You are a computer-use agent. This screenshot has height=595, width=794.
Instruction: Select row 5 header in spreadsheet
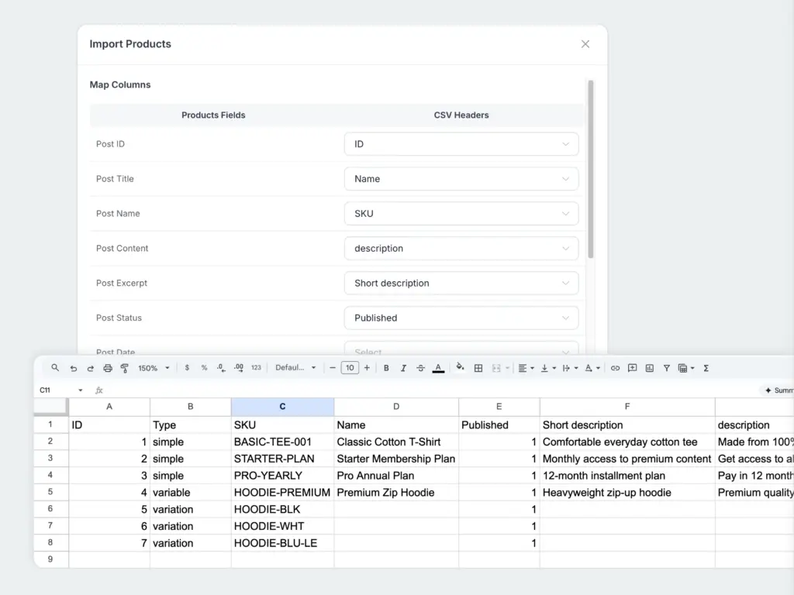[x=50, y=492]
